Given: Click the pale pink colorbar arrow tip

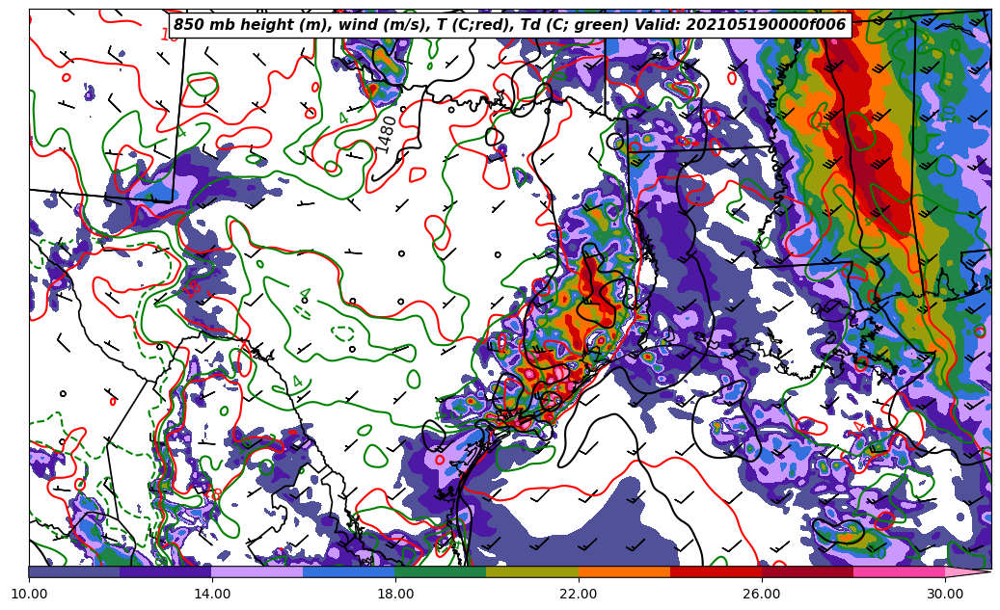Looking at the screenshot, I should 967,571.
